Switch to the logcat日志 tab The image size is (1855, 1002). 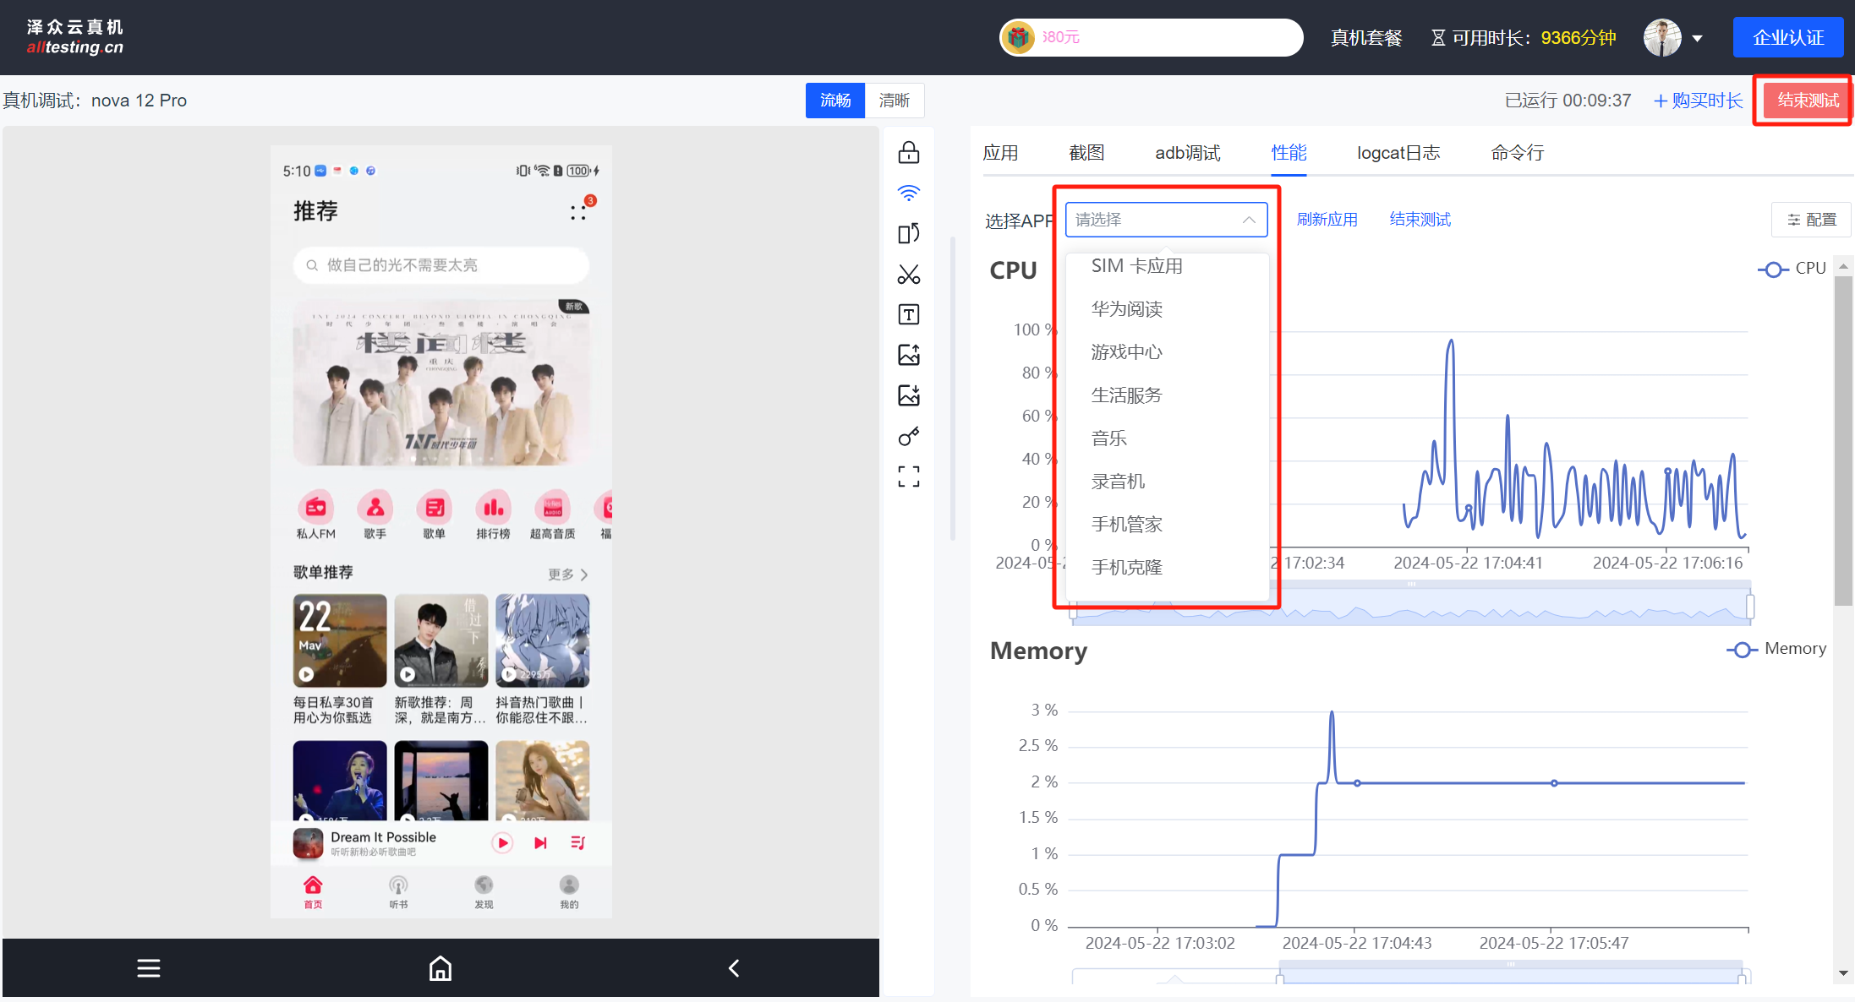coord(1398,153)
